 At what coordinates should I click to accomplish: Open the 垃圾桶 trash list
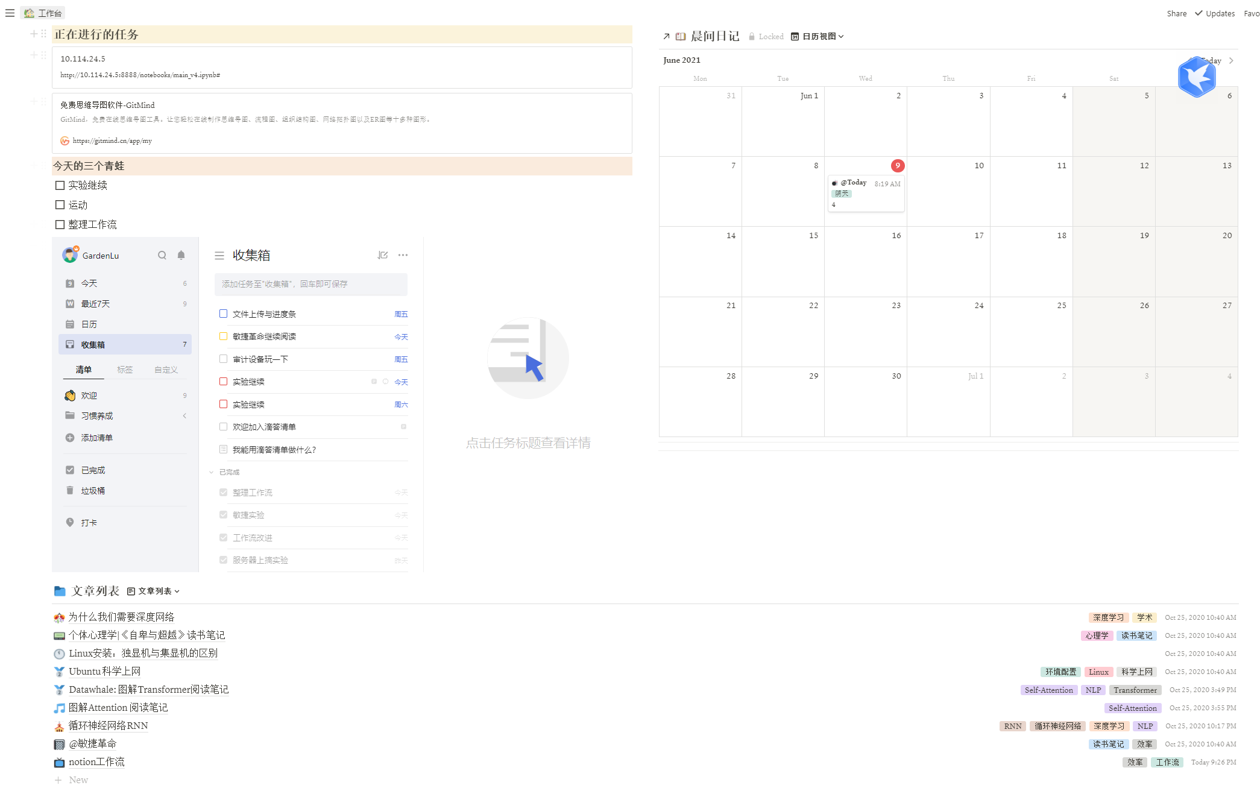tap(93, 490)
